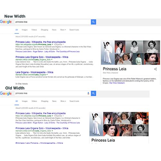Open Princess Leia Wikipedia result in Old Width

[41, 113]
